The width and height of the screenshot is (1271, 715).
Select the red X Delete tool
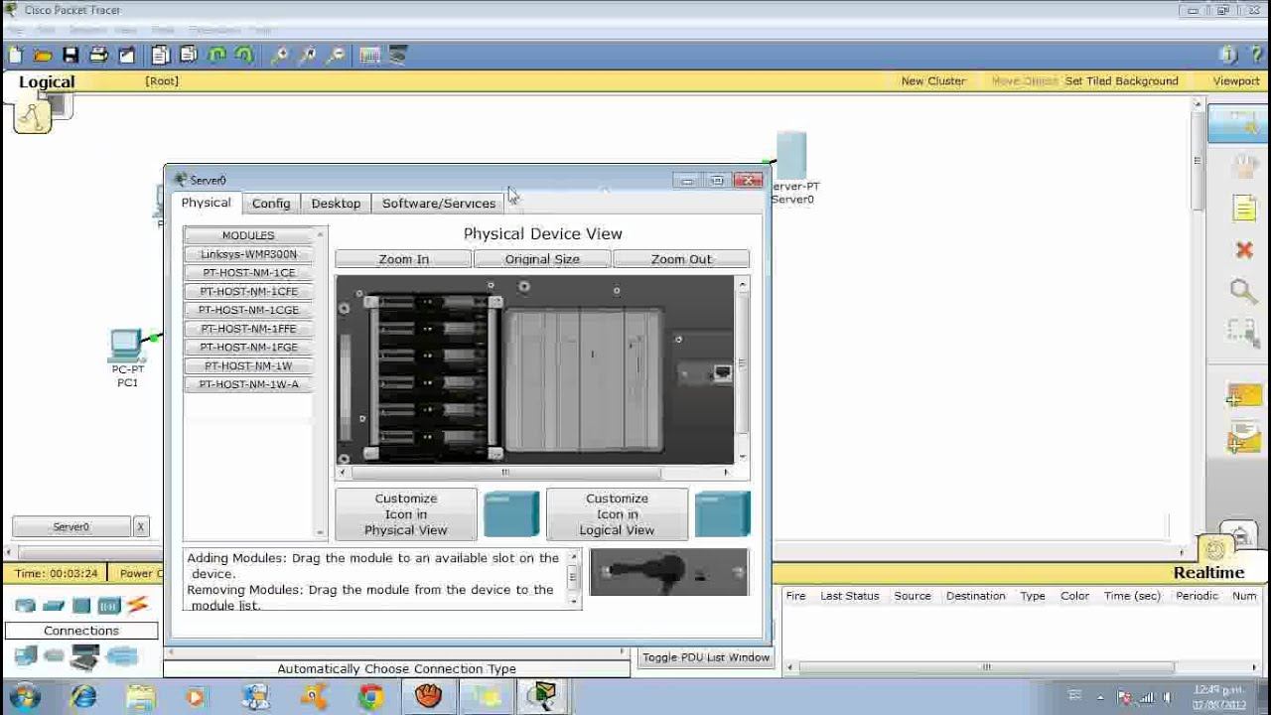[1244, 249]
